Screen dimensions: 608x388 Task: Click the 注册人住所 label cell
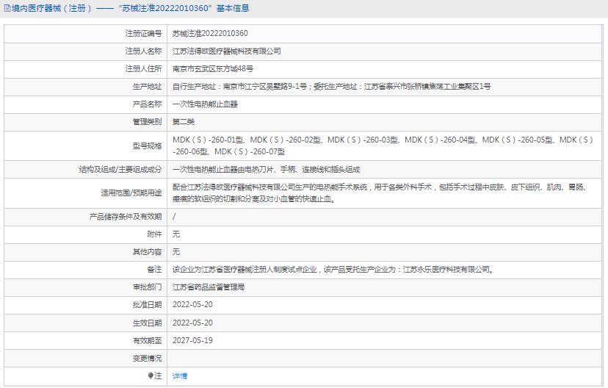point(86,69)
